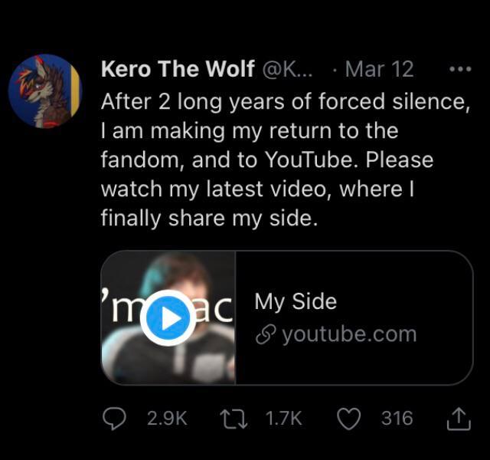Select the truncated @K... handle
The height and width of the screenshot is (460, 490).
287,69
